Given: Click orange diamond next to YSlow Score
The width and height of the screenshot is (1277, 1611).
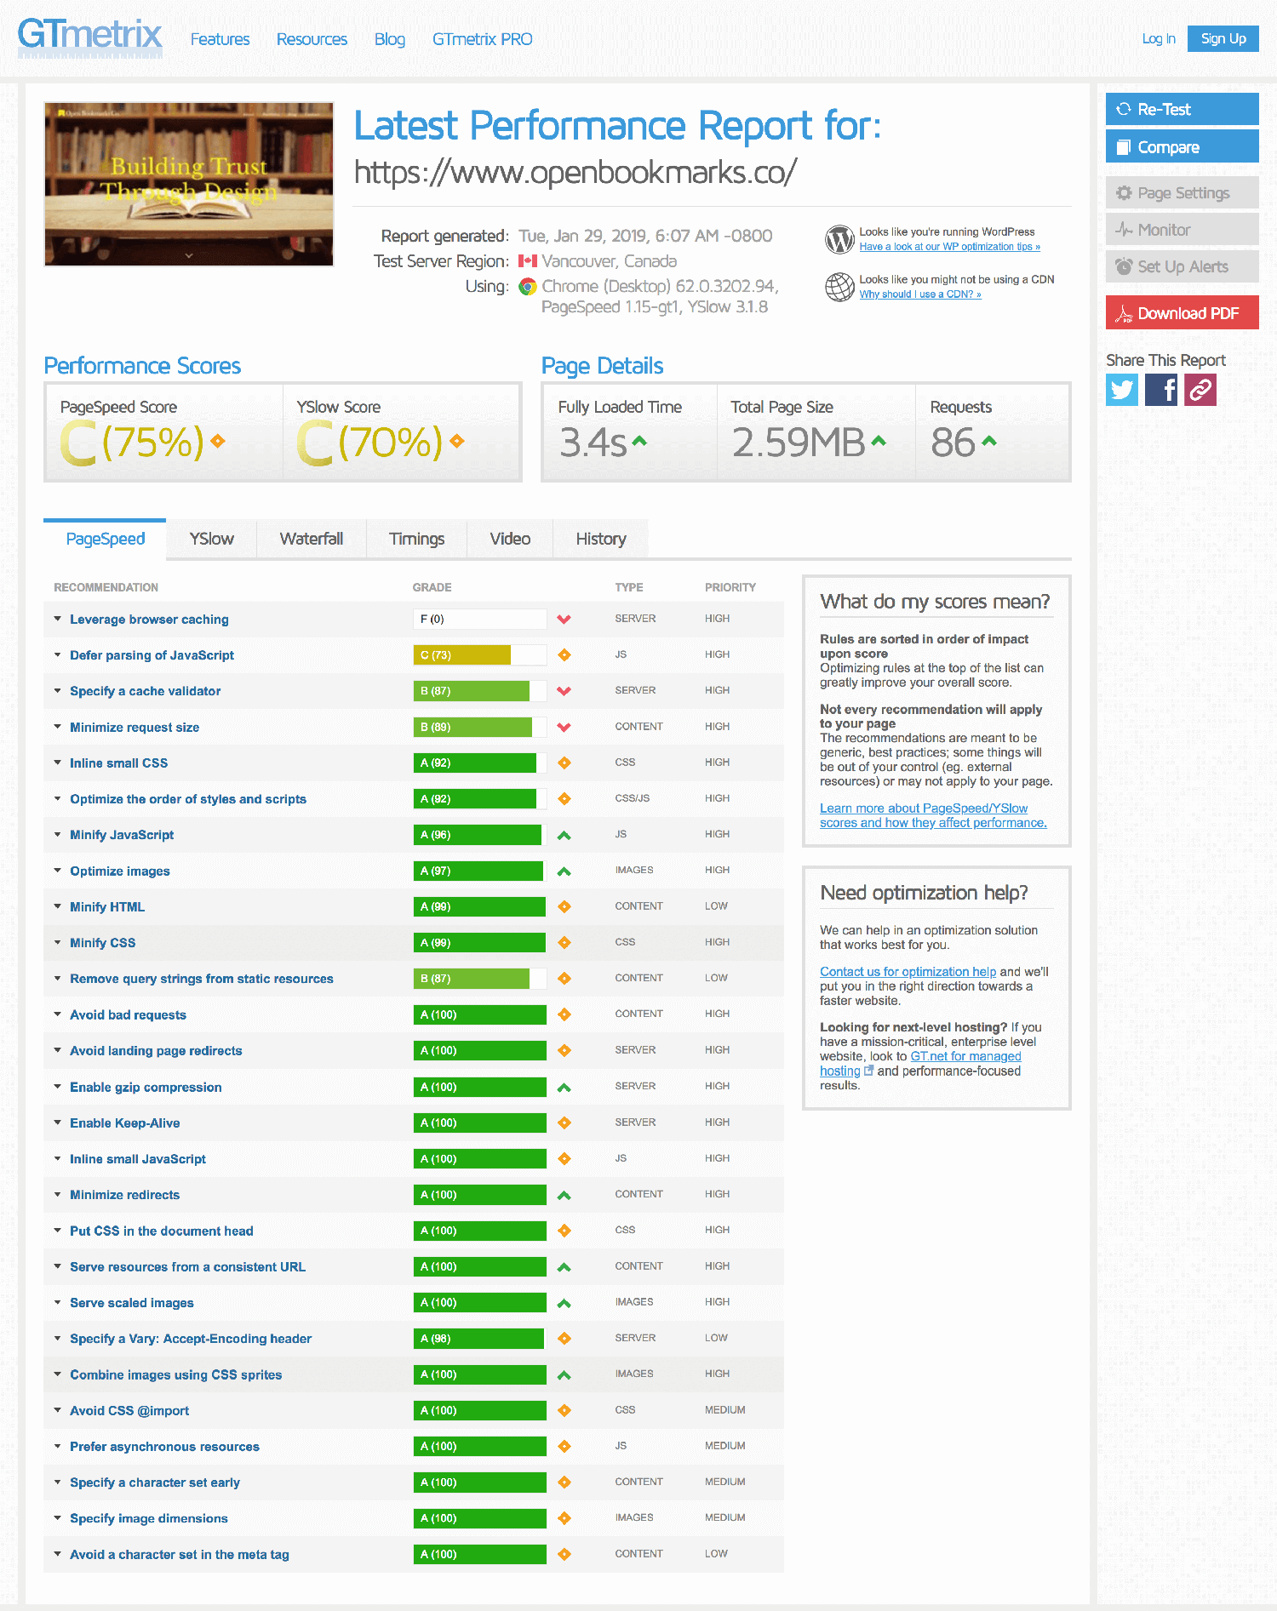Looking at the screenshot, I should pos(457,441).
